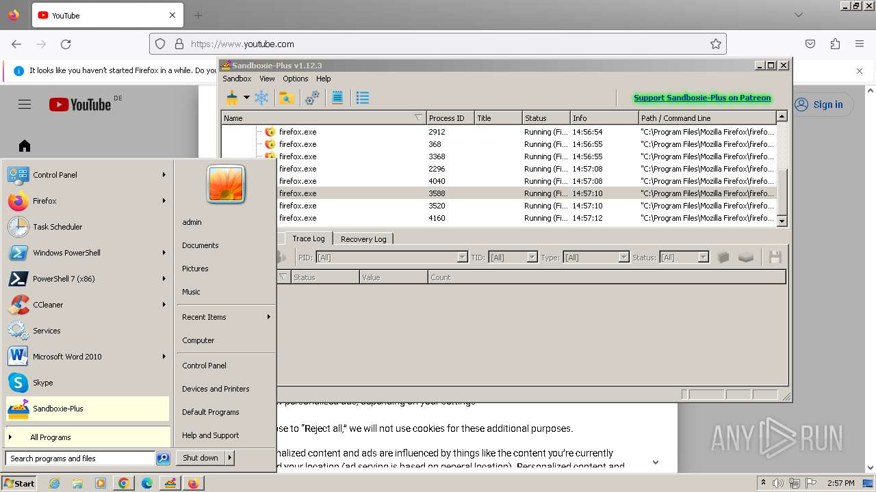
Task: Open the Cleanup dropdown arrow beside broom
Action: [246, 98]
